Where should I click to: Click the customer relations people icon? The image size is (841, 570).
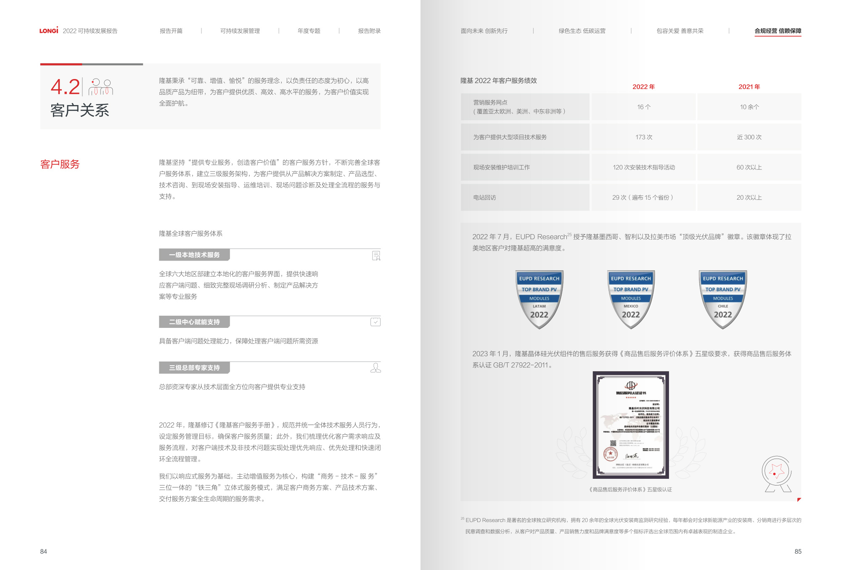101,87
